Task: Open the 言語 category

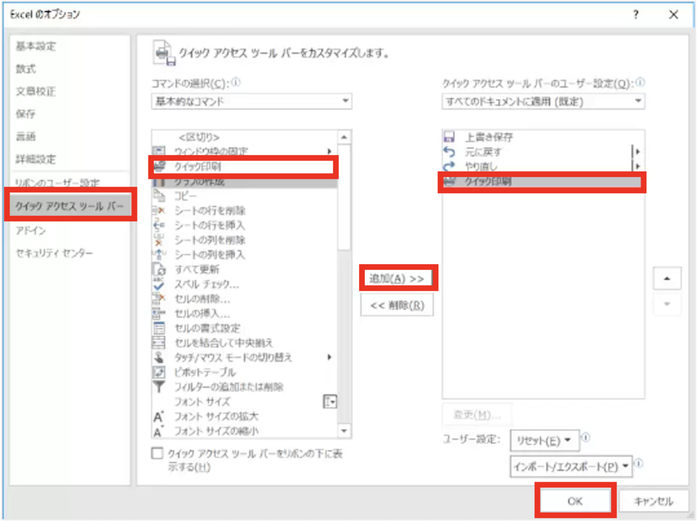Action: (26, 136)
